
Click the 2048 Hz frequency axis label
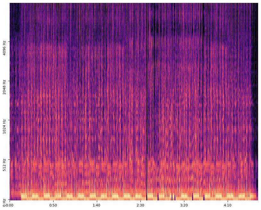pos(4,87)
